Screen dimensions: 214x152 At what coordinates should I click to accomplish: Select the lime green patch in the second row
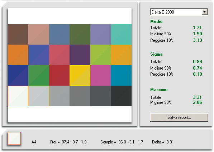(100, 55)
